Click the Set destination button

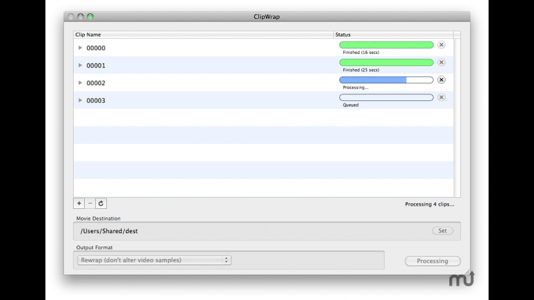443,231
